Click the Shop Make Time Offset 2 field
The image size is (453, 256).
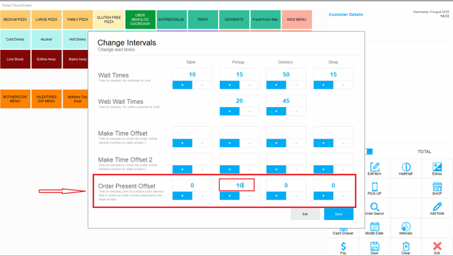(x=333, y=159)
